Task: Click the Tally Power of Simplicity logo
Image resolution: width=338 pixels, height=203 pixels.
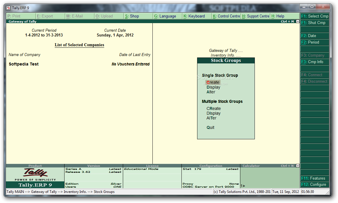Action: coord(35,174)
